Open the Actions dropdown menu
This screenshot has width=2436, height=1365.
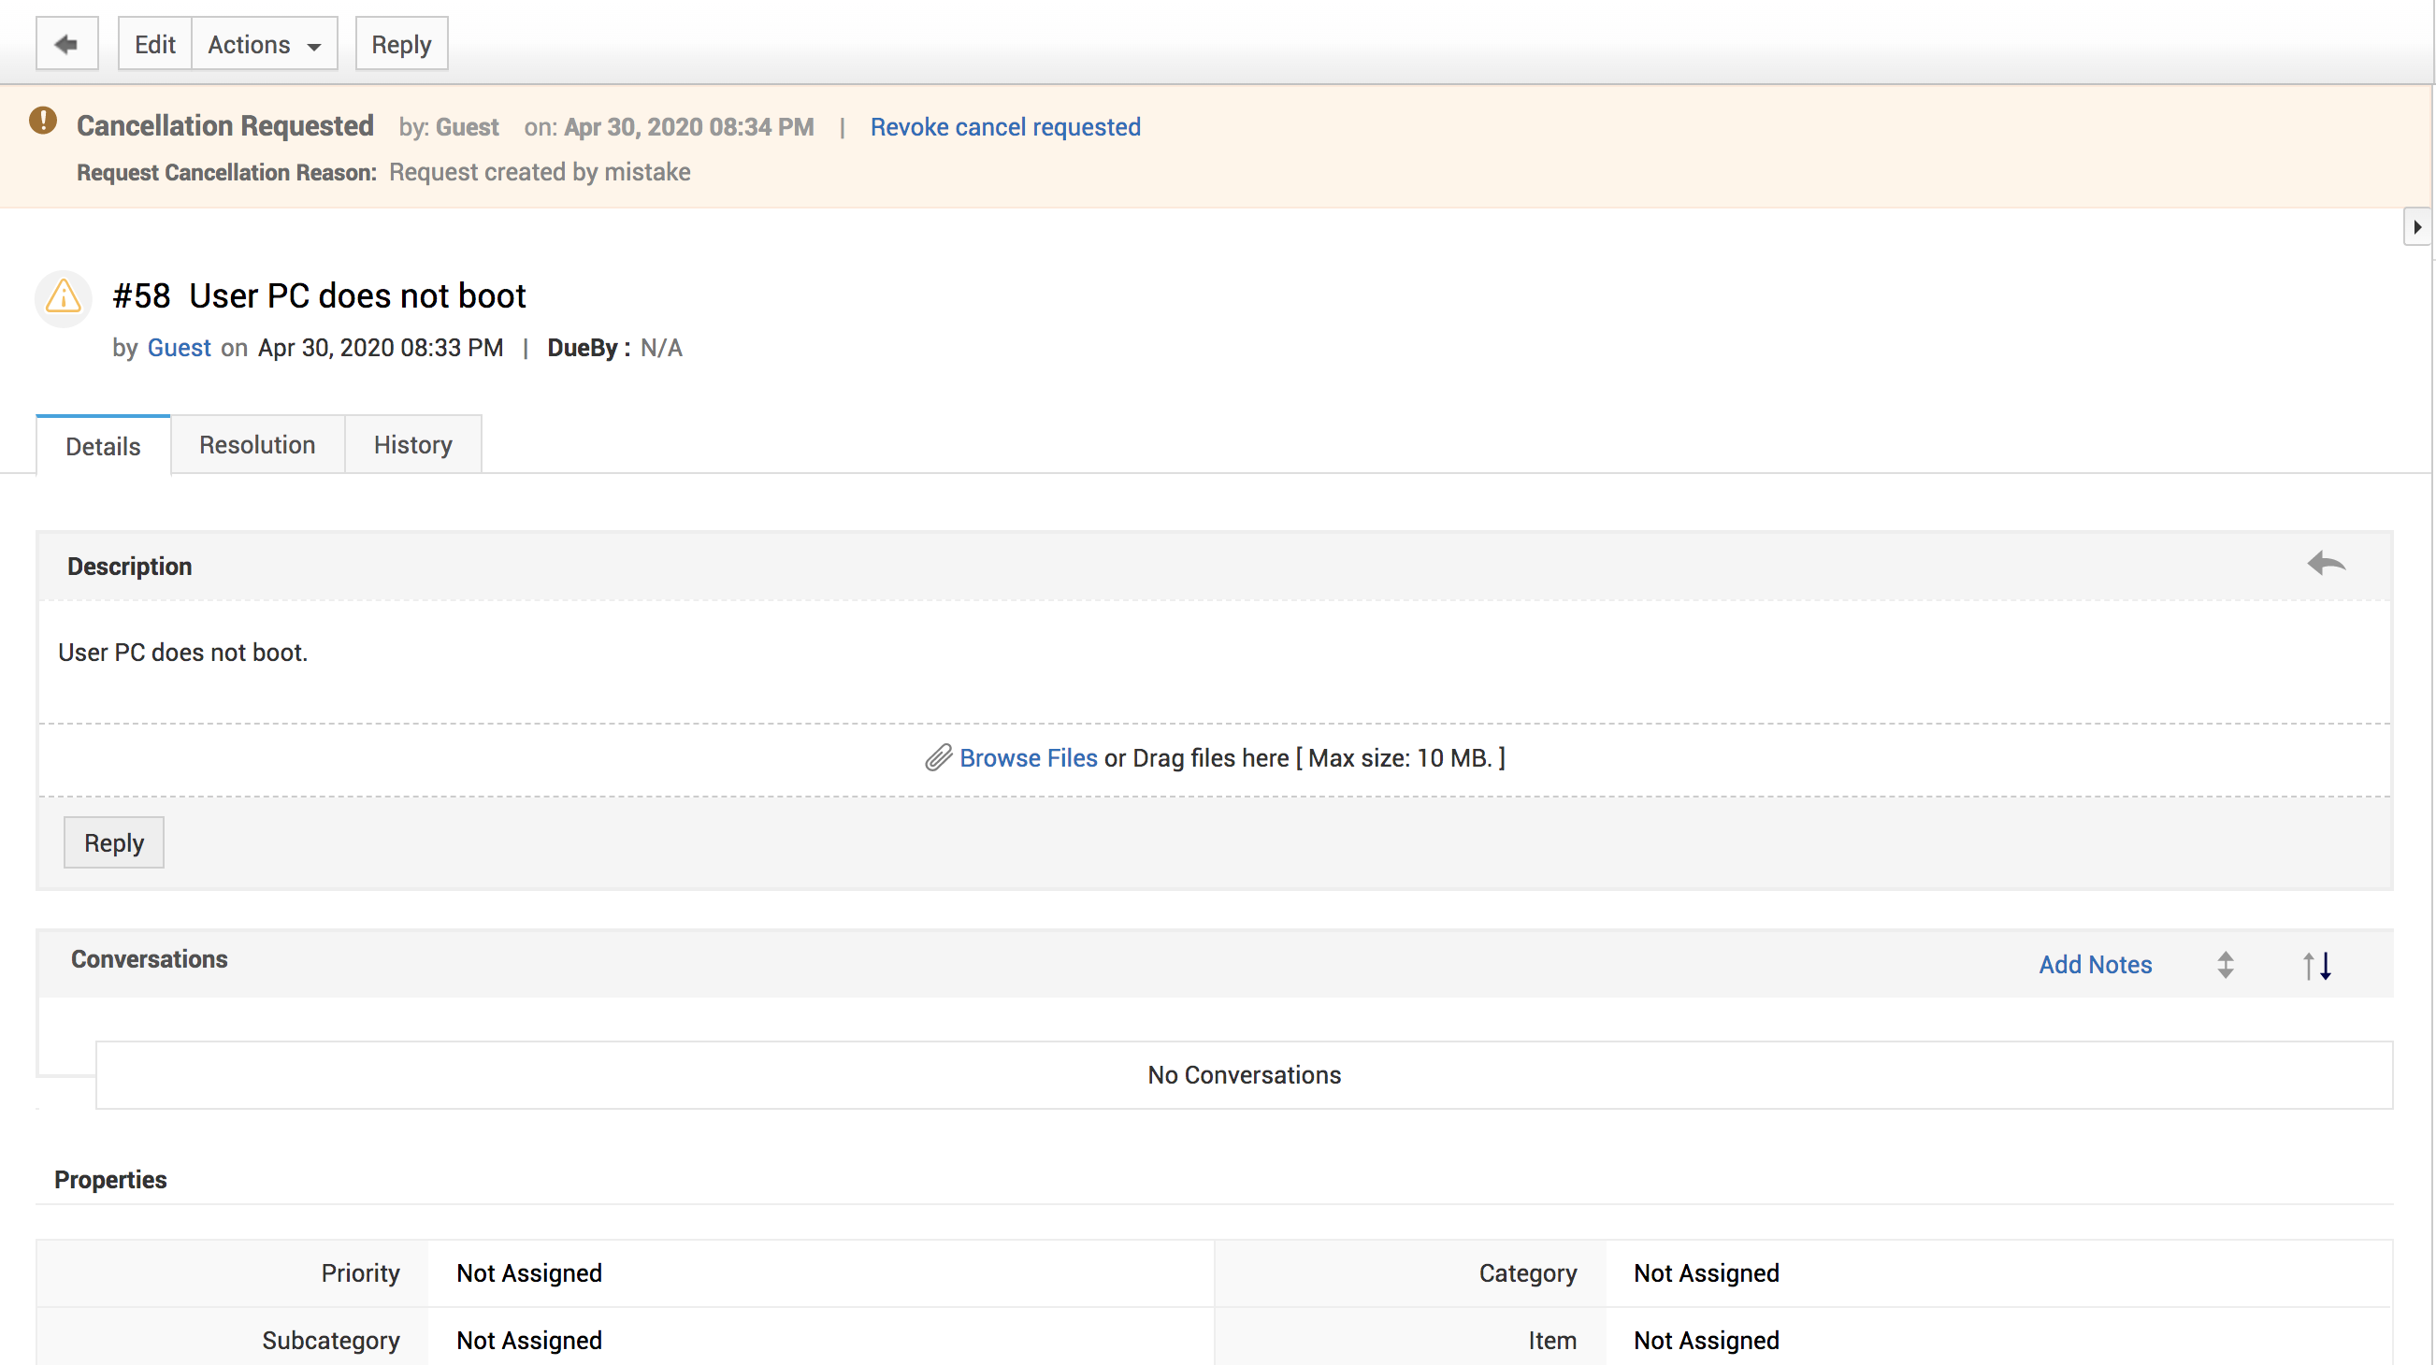[264, 44]
